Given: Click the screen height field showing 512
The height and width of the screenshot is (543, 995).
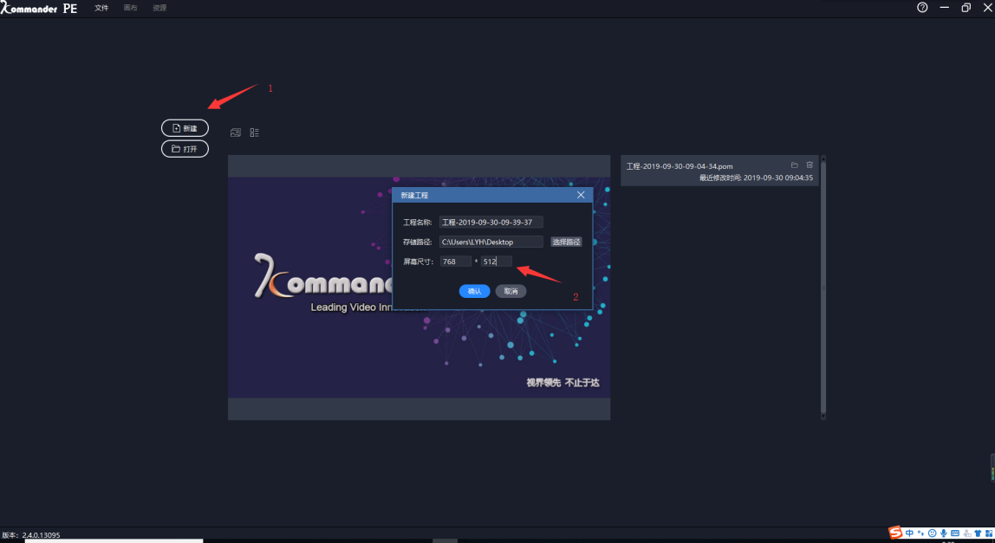Looking at the screenshot, I should (x=497, y=262).
